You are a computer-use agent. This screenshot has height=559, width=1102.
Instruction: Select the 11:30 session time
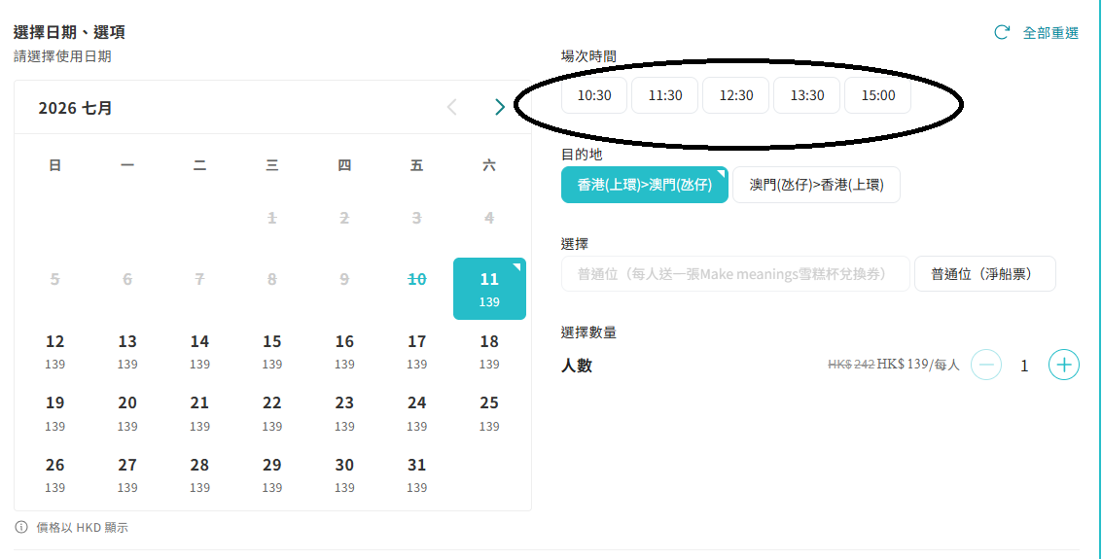click(665, 95)
